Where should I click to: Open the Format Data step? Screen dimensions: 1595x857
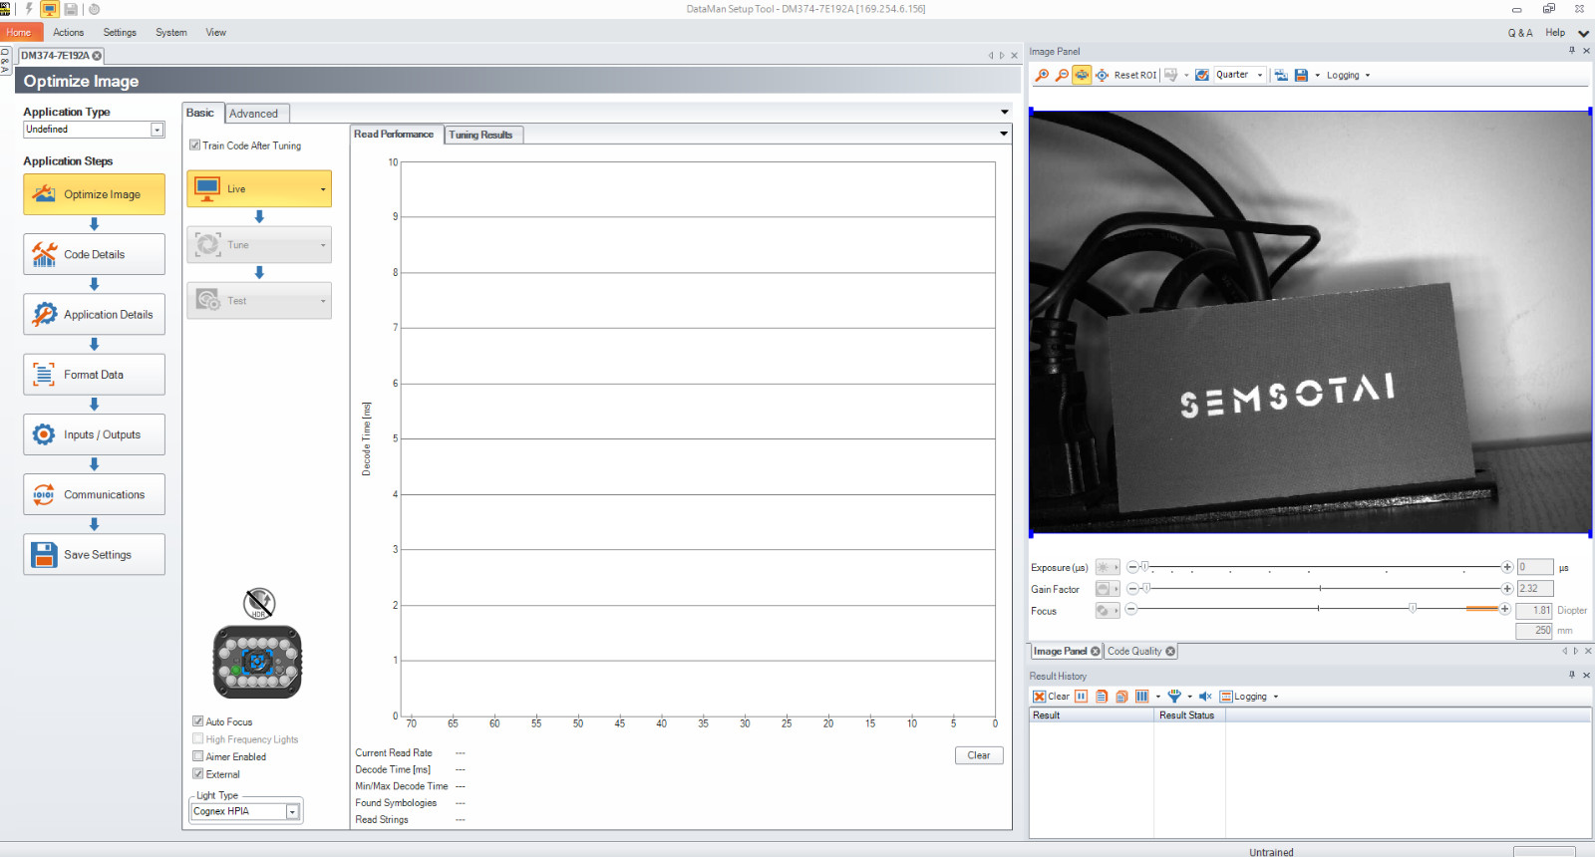[95, 375]
